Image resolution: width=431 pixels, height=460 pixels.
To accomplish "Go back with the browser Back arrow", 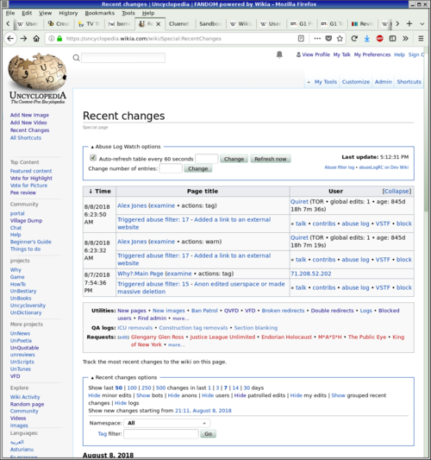I will pos(10,39).
